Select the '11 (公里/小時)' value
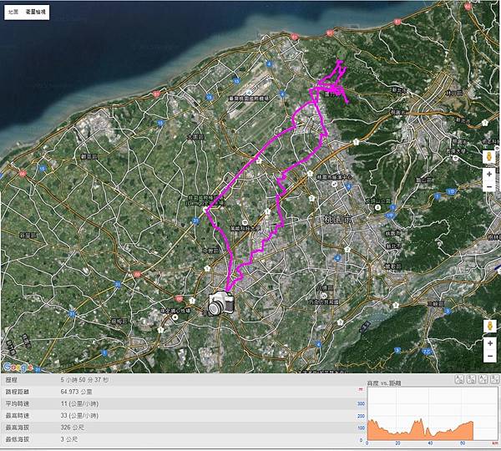The height and width of the screenshot is (451, 501). coord(79,403)
